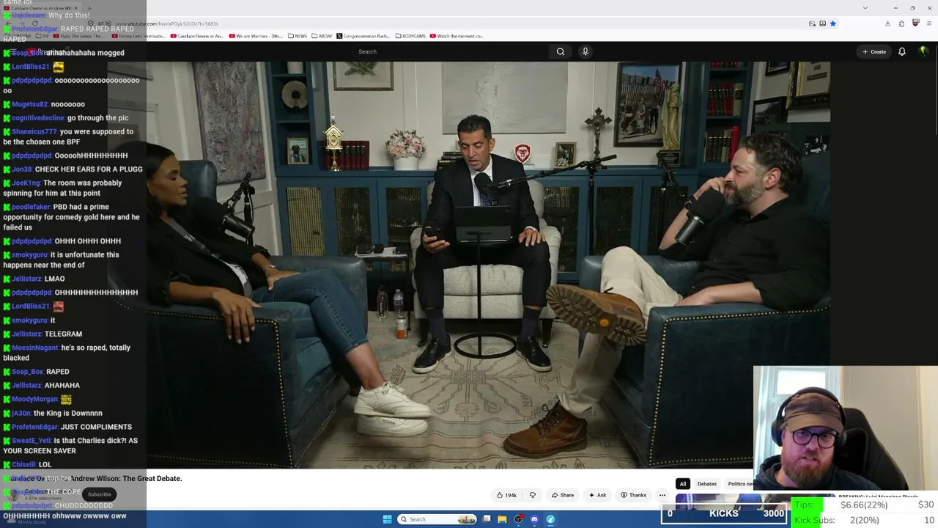The height and width of the screenshot is (528, 938).
Task: Open the three-dot more actions menu
Action: (662, 495)
